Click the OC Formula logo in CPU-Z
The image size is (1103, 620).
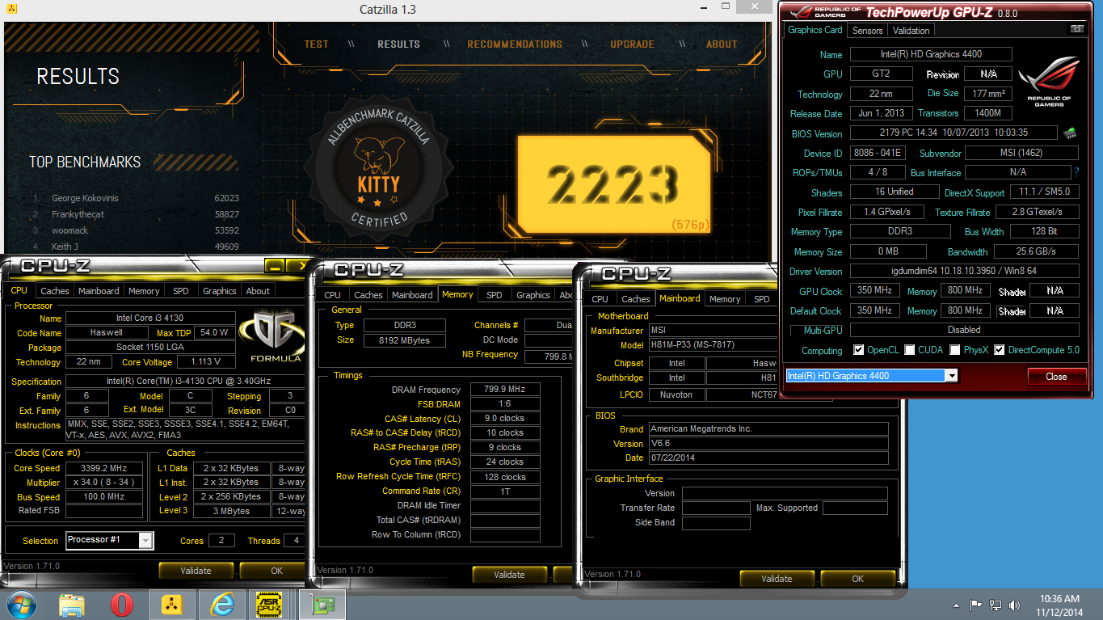pos(273,335)
